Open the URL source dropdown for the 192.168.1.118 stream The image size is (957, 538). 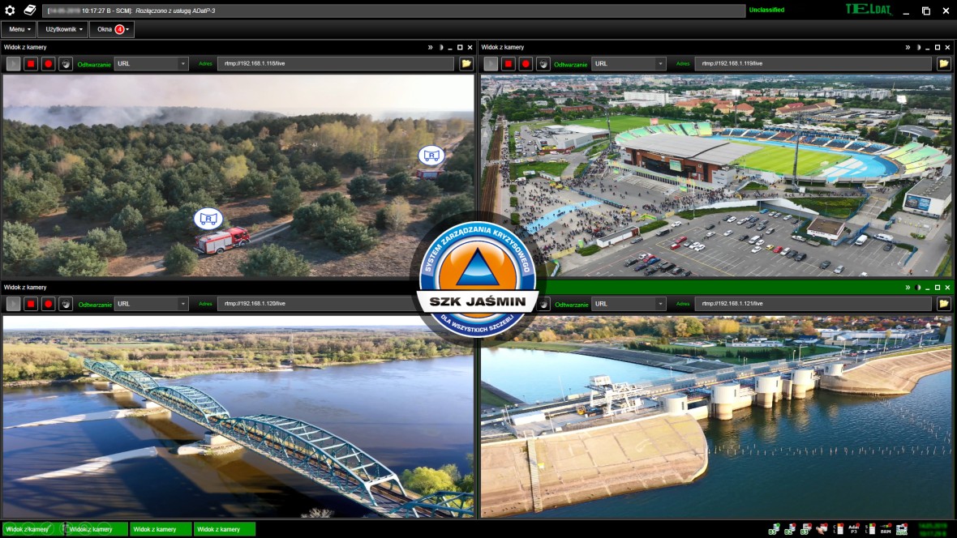tap(152, 63)
